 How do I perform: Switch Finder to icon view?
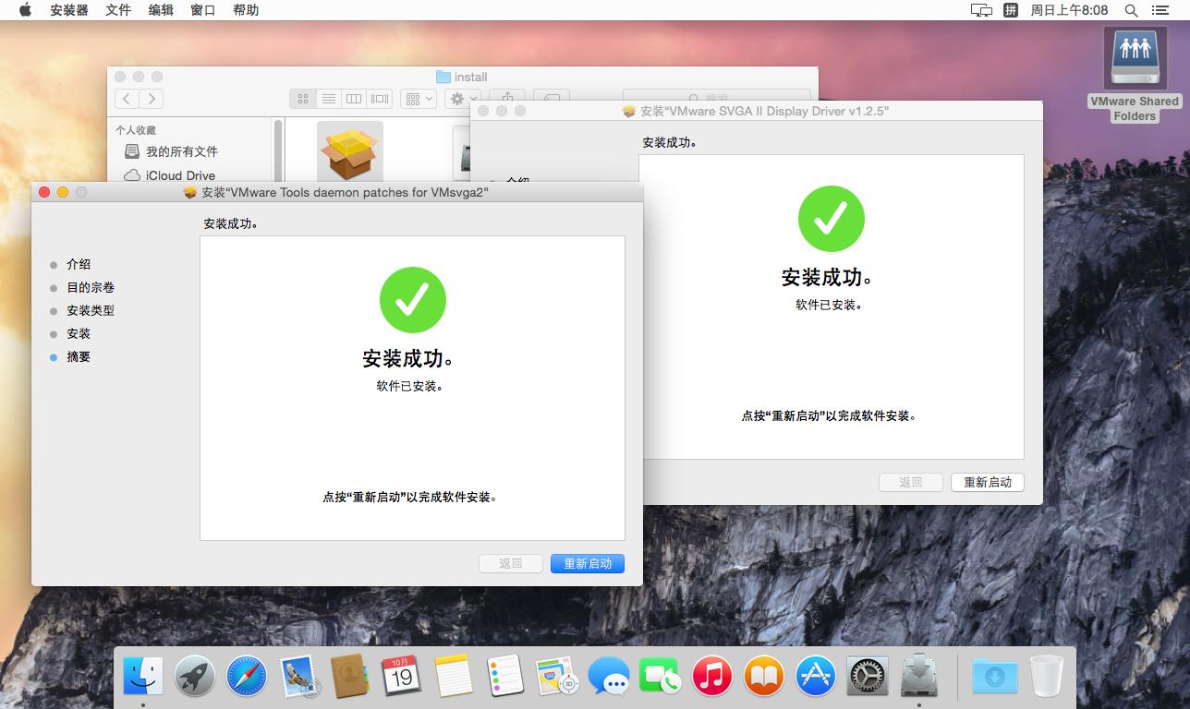point(302,99)
